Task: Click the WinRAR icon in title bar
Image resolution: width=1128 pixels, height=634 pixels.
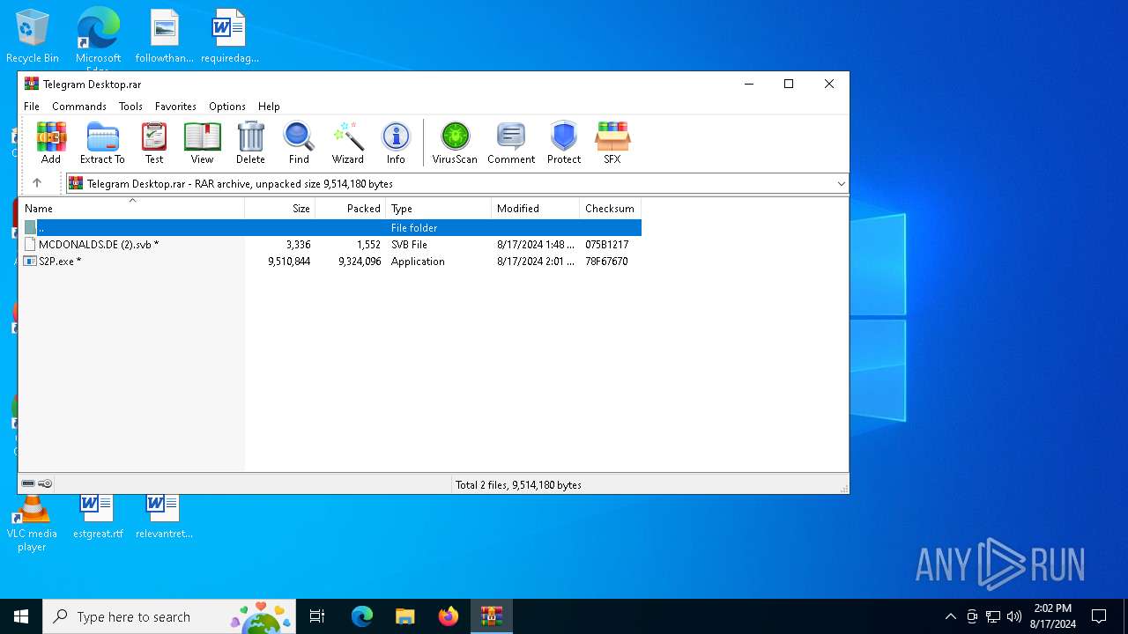Action: pos(32,84)
